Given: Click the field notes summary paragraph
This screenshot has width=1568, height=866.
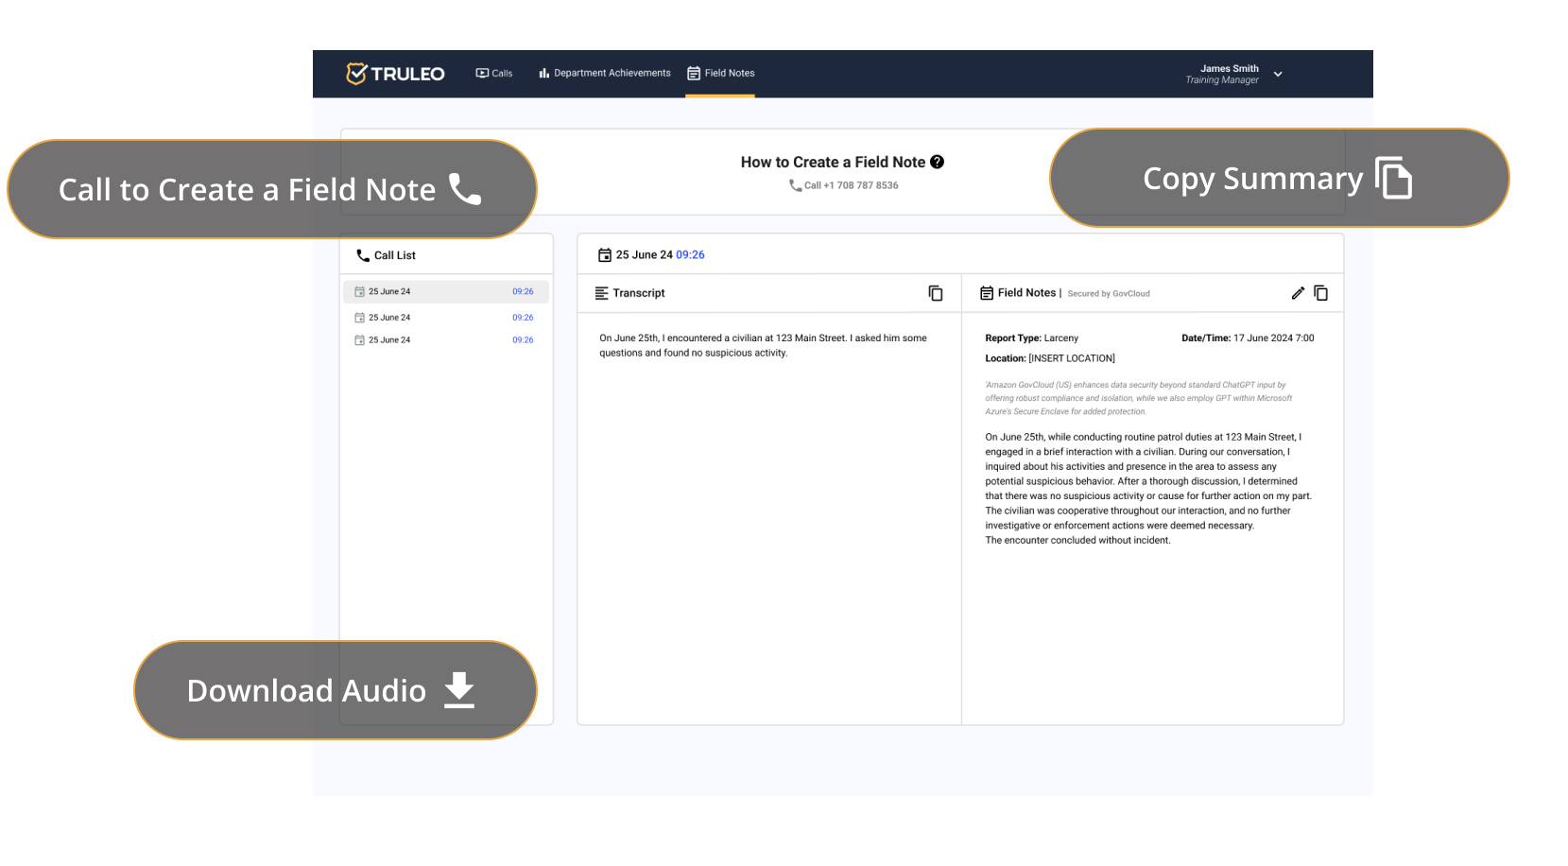Looking at the screenshot, I should [1148, 488].
